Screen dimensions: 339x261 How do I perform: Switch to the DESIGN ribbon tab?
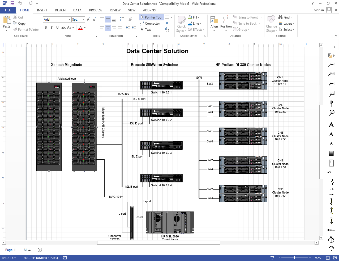60,10
